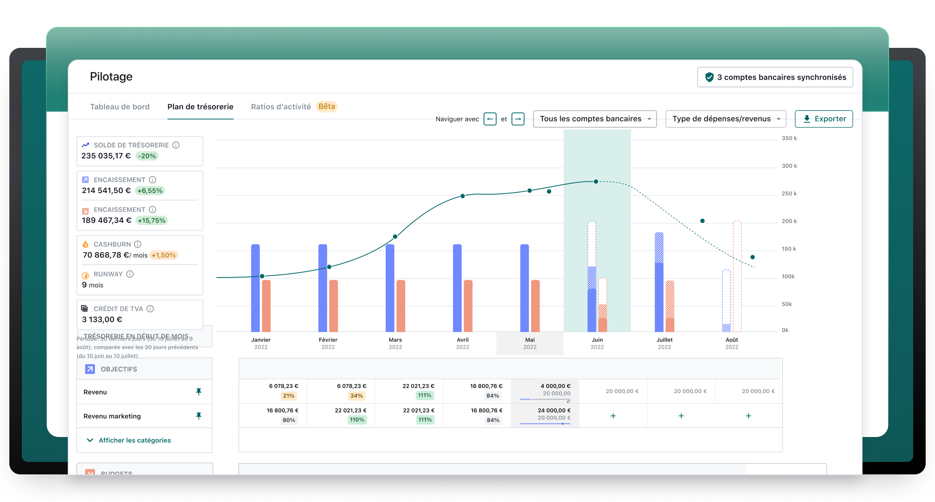Viewport: 935px width, 502px height.
Task: Open Tous les comptes bancaires dropdown
Action: (595, 119)
